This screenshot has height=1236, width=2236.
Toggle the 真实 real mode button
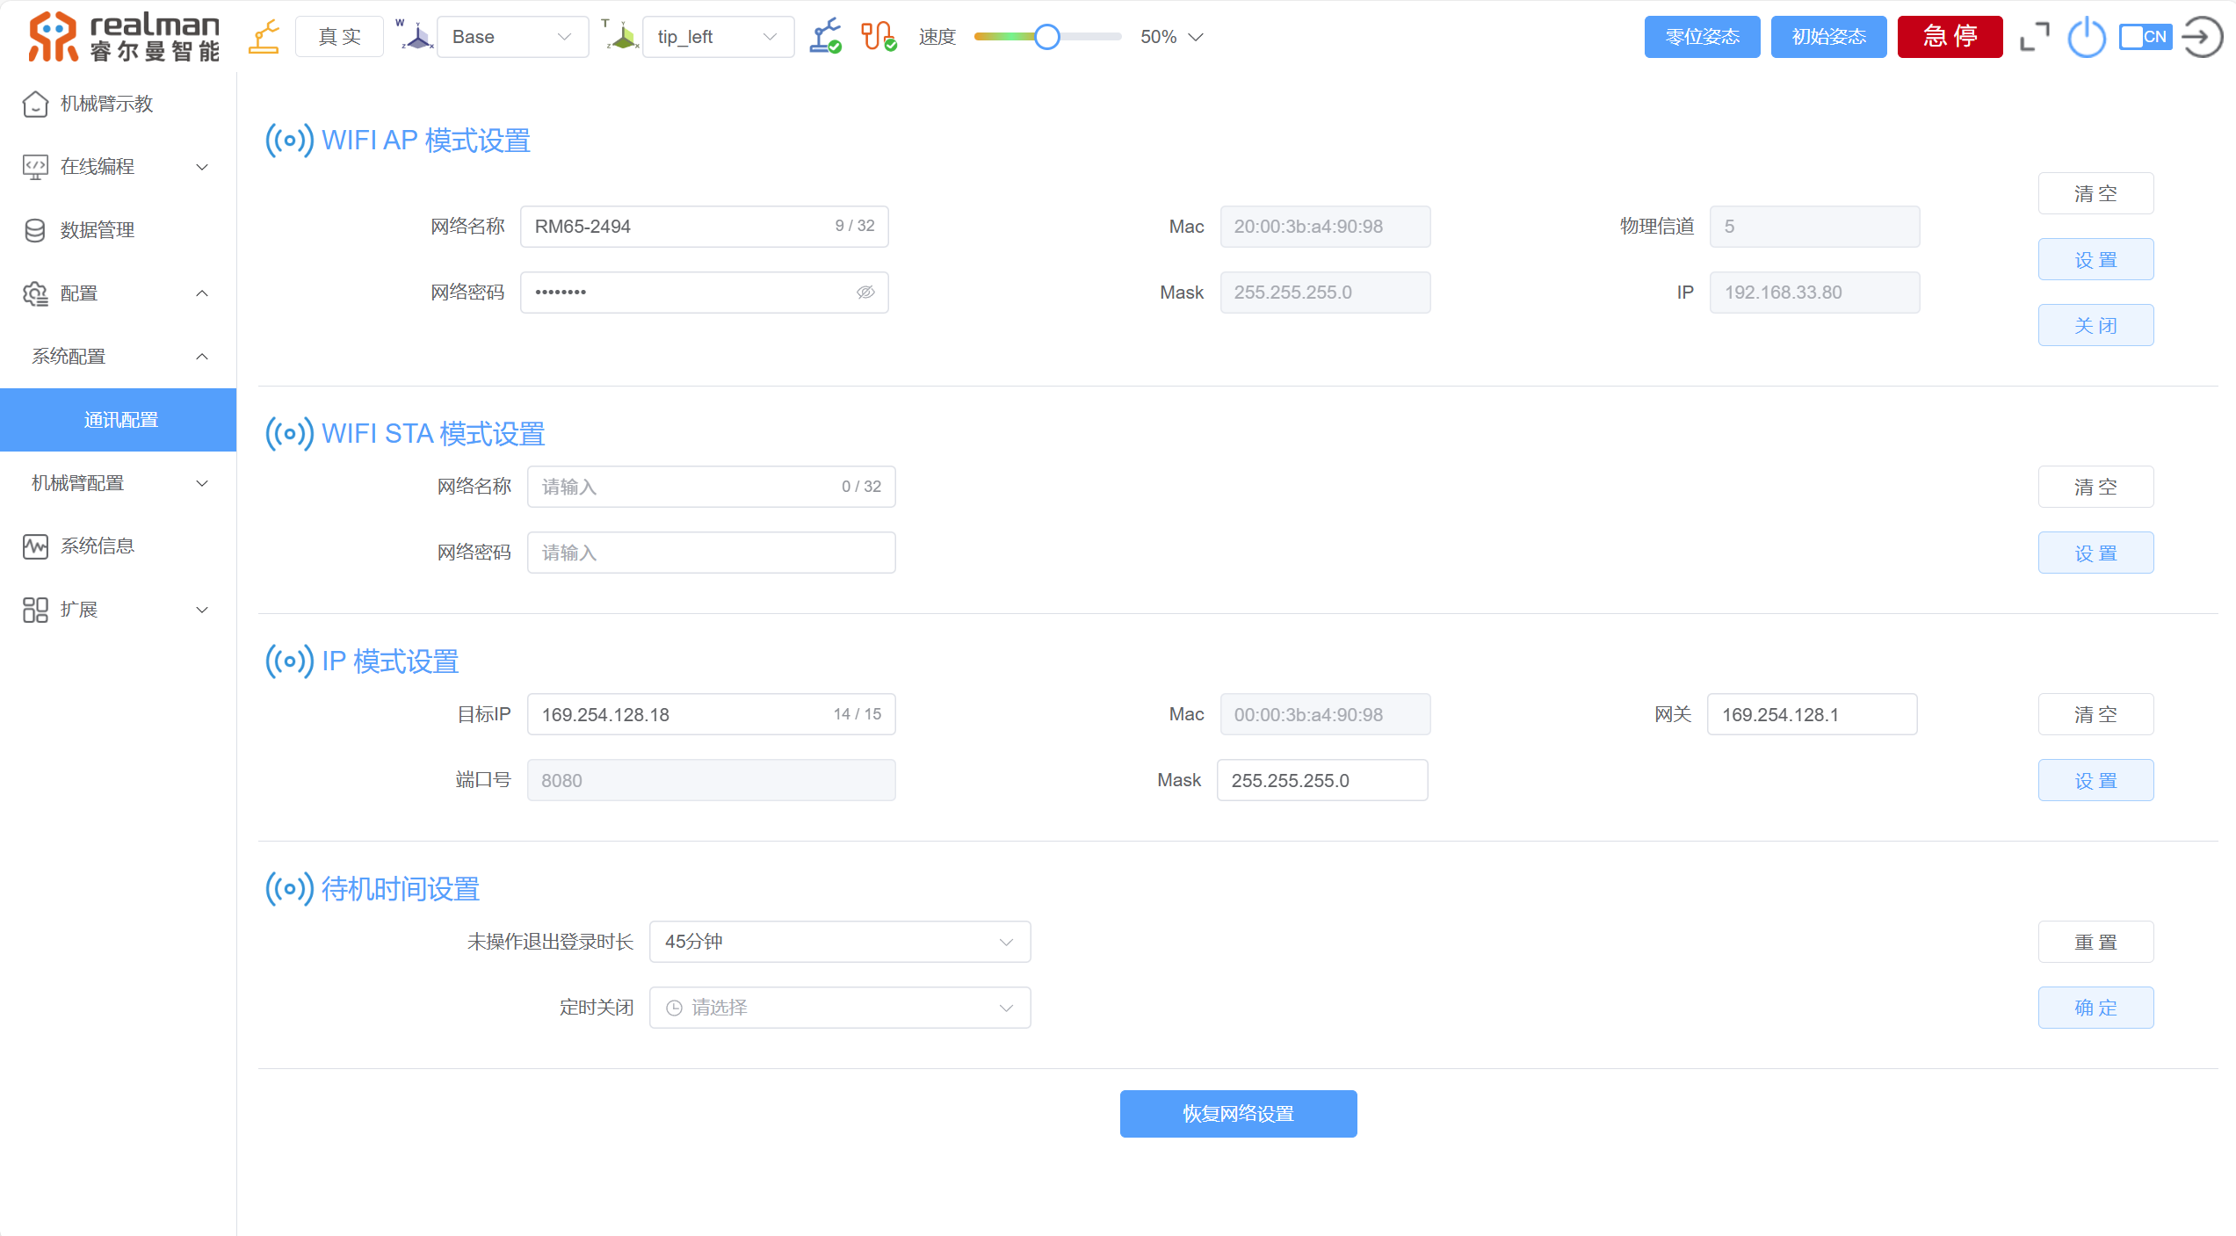tap(339, 37)
